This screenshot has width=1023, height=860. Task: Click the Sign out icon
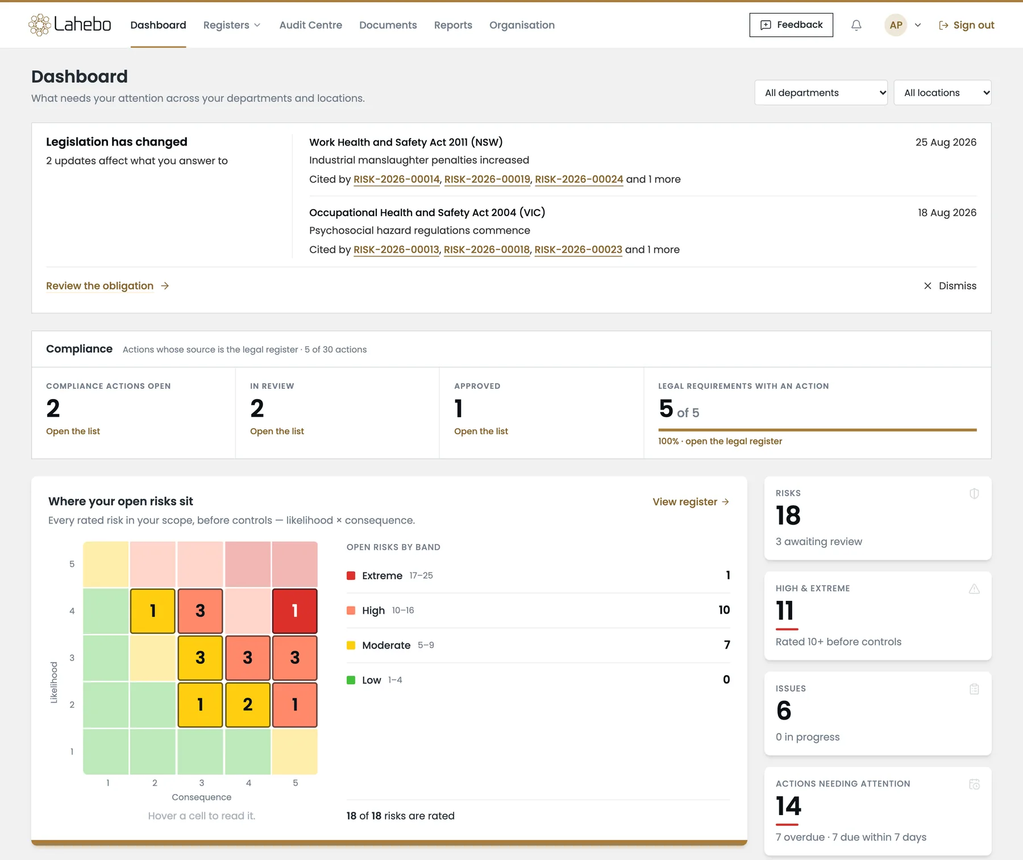point(943,25)
